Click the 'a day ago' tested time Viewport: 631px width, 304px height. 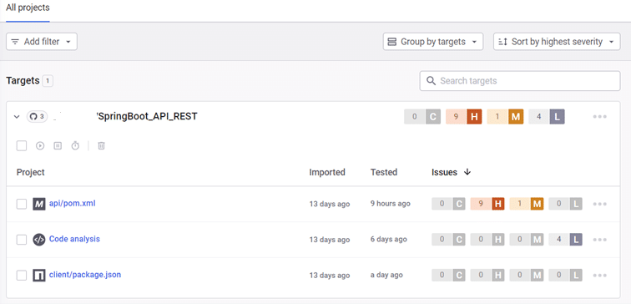pyautogui.click(x=386, y=275)
